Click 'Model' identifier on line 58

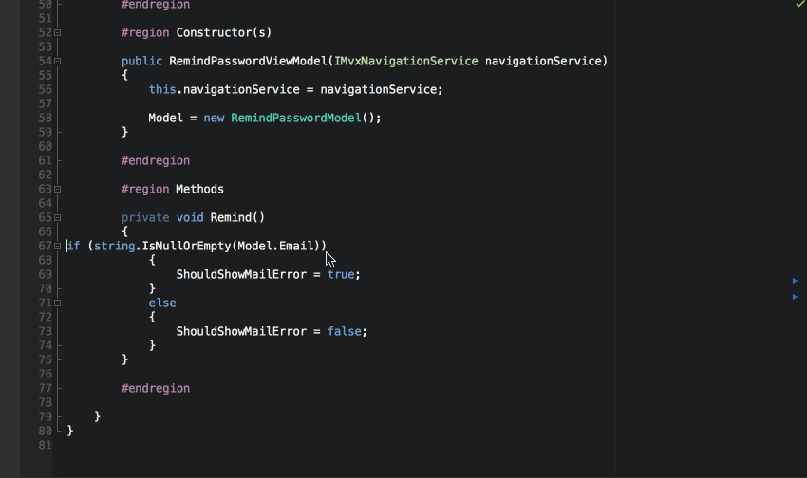tap(166, 119)
